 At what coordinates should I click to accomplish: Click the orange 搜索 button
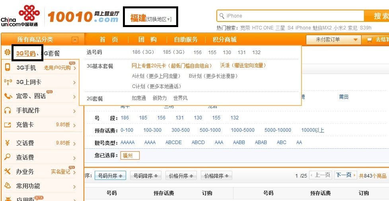click(377, 16)
